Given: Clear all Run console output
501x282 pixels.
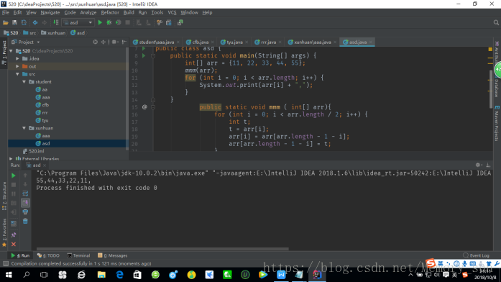Looking at the screenshot, I should (25, 222).
